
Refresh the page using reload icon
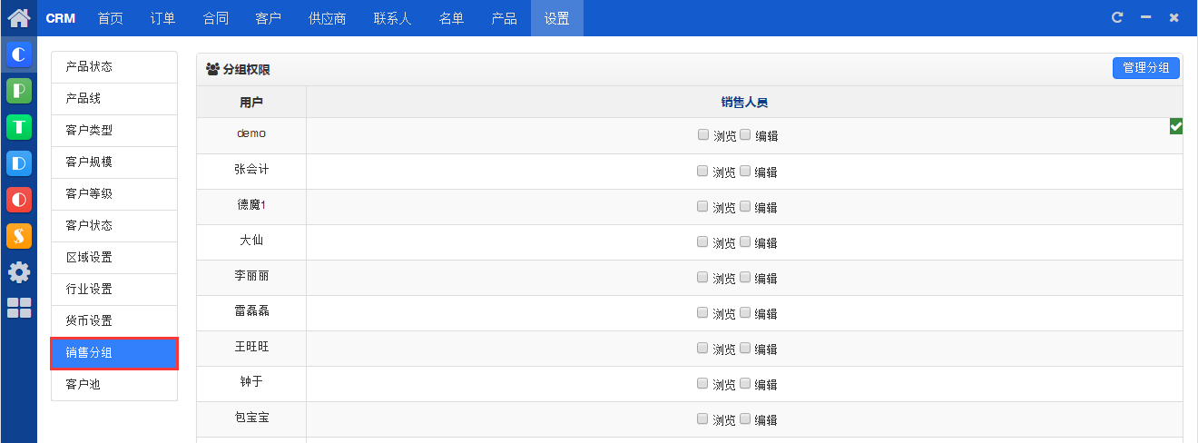coord(1117,17)
